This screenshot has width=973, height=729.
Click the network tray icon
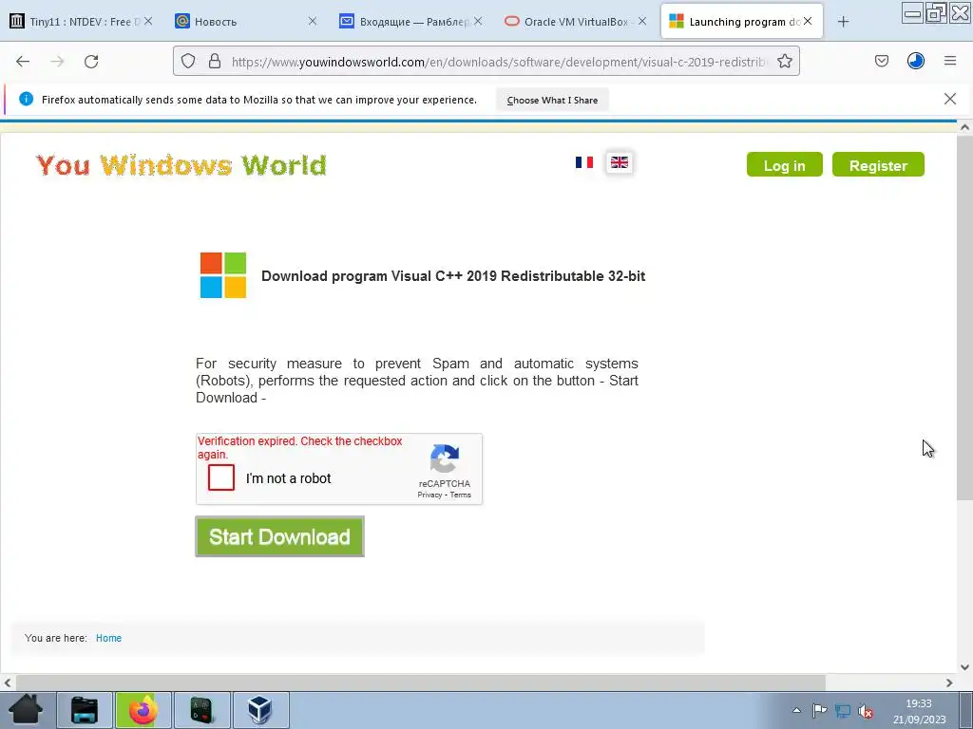click(843, 710)
